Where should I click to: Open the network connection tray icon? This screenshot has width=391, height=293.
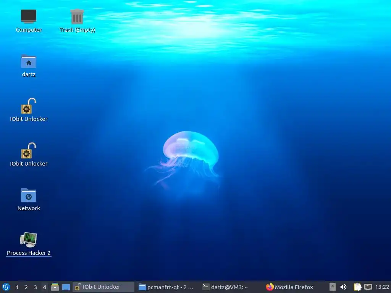pos(368,287)
